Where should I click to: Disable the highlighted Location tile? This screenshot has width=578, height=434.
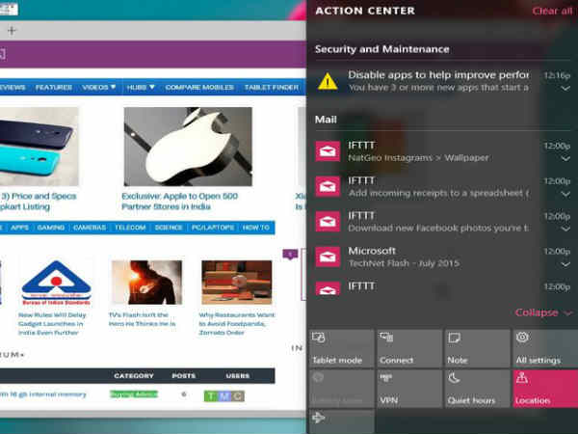click(545, 389)
